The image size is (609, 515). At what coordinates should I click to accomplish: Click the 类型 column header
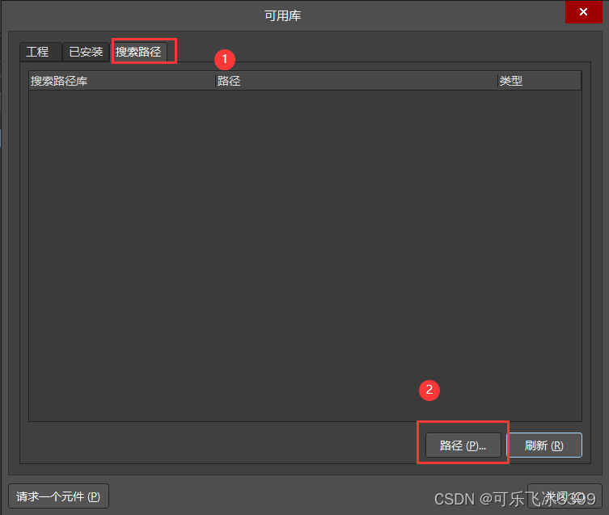[511, 81]
